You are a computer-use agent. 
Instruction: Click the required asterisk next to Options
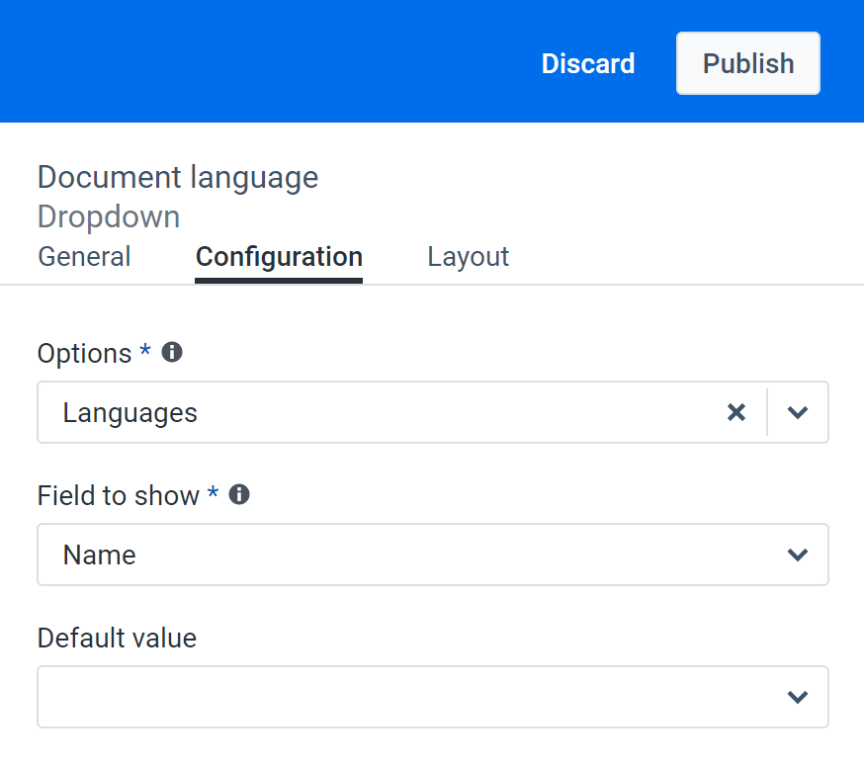click(144, 352)
